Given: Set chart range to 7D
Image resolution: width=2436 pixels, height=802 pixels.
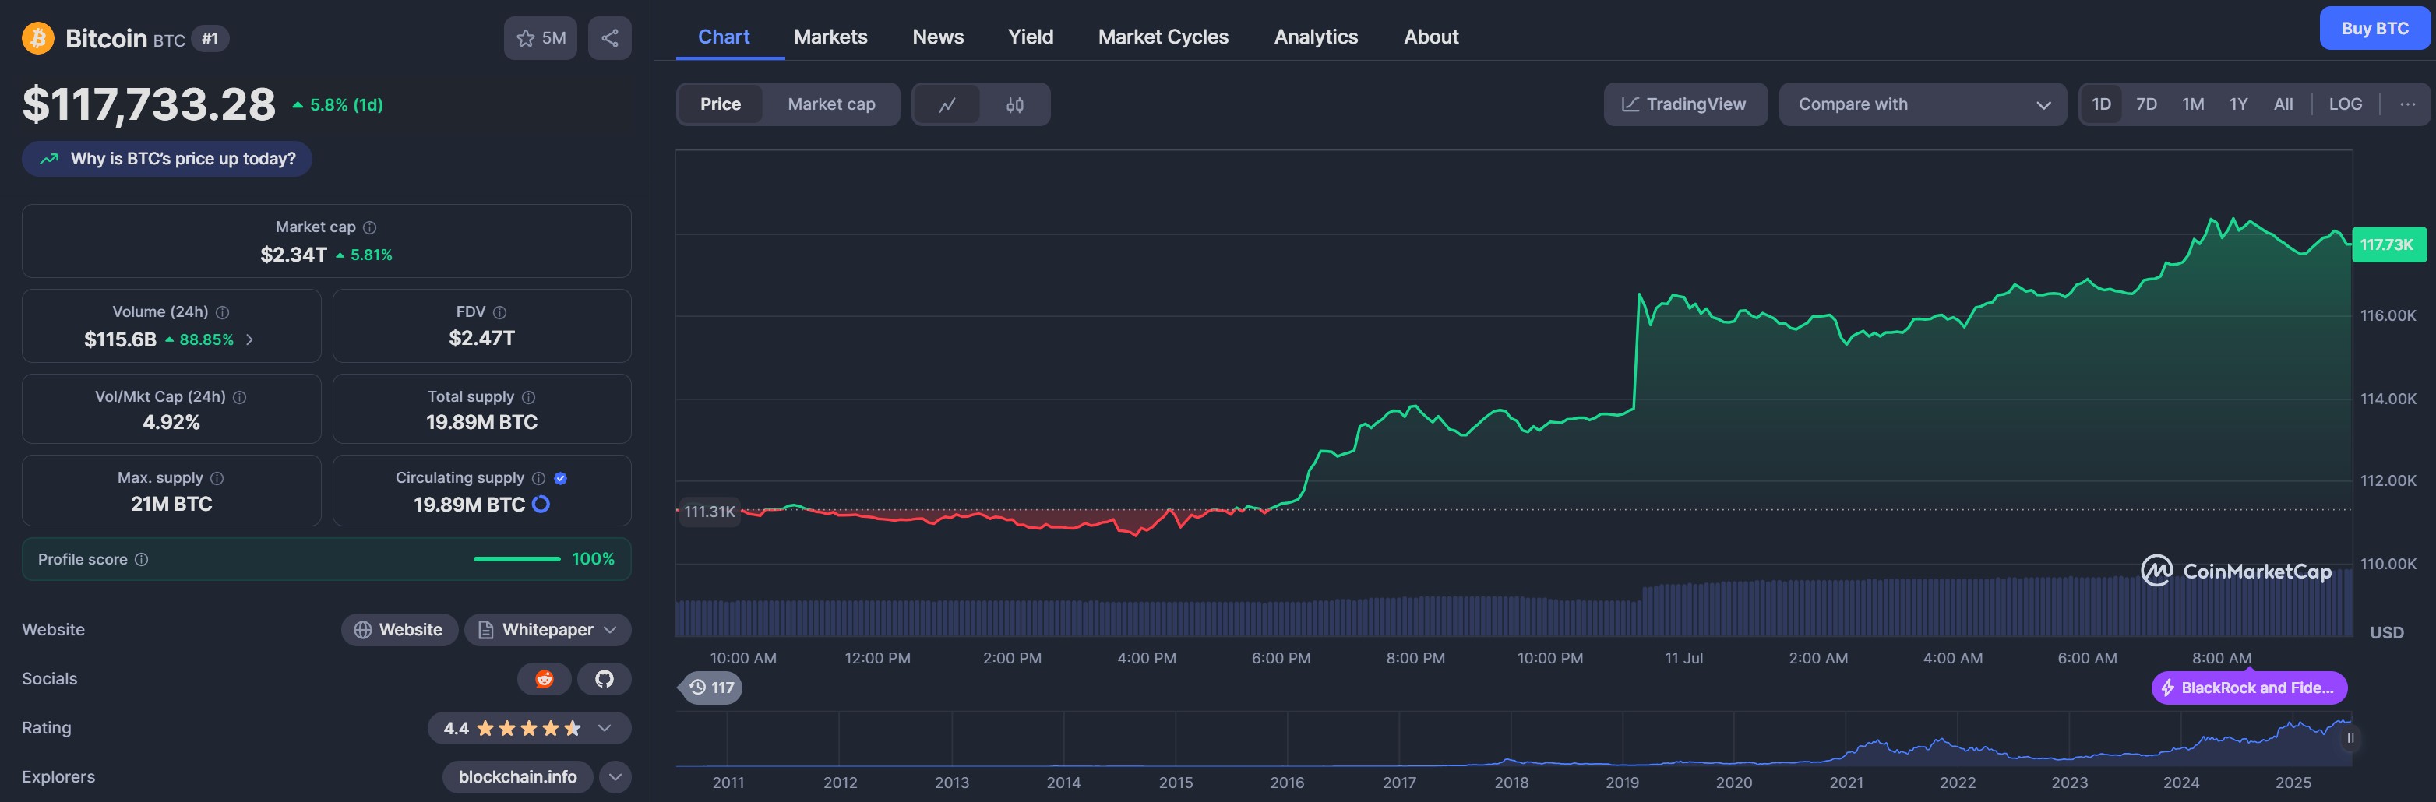Looking at the screenshot, I should (2147, 104).
